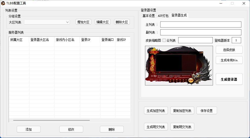This screenshot has width=250, height=138.
Task: Click the server list horizontal scrollbar
Action: 51,120
